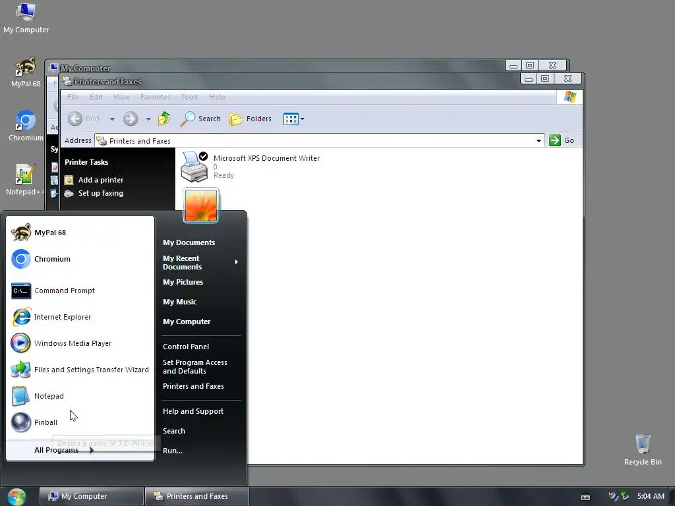Click the Back navigation button

click(x=85, y=119)
